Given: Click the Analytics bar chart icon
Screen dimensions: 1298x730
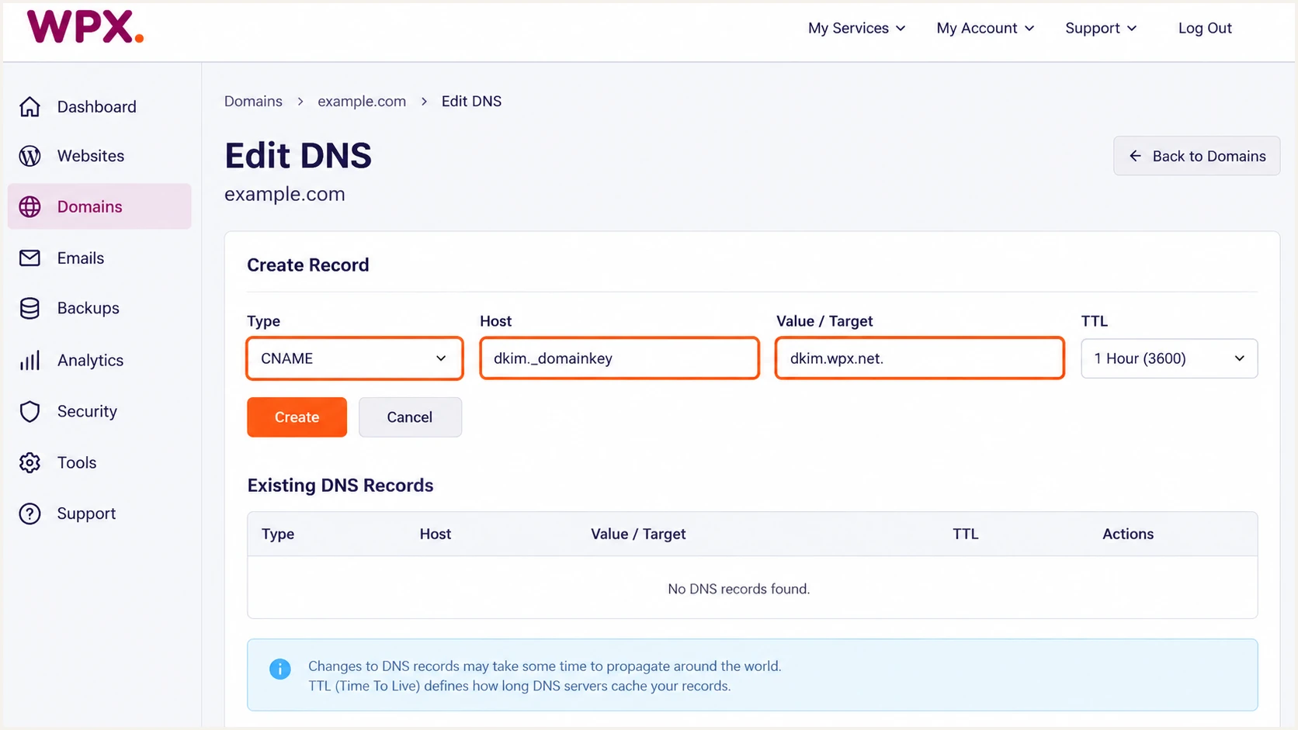Looking at the screenshot, I should point(29,360).
